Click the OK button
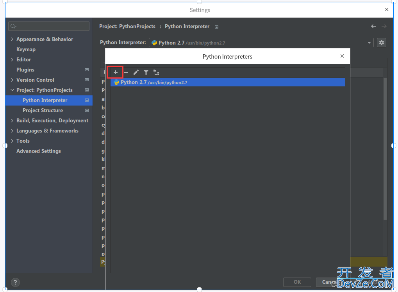Screen dimensions: 398x292 (297, 282)
